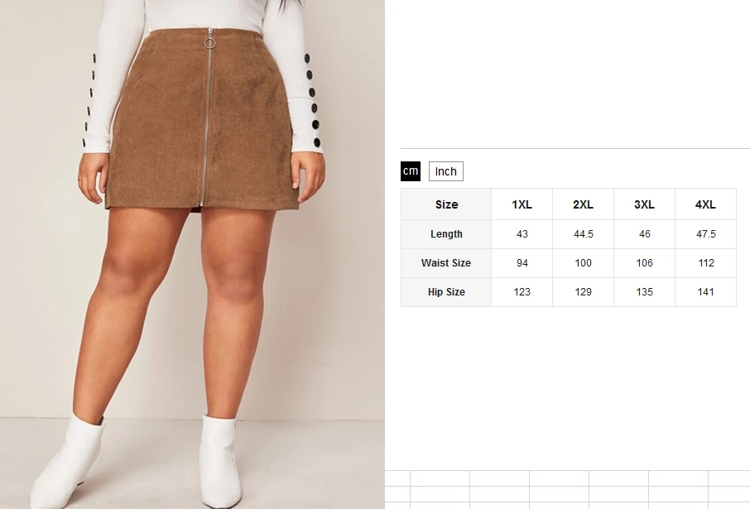Click the 1XL length value 43
The image size is (750, 509).
(x=522, y=234)
